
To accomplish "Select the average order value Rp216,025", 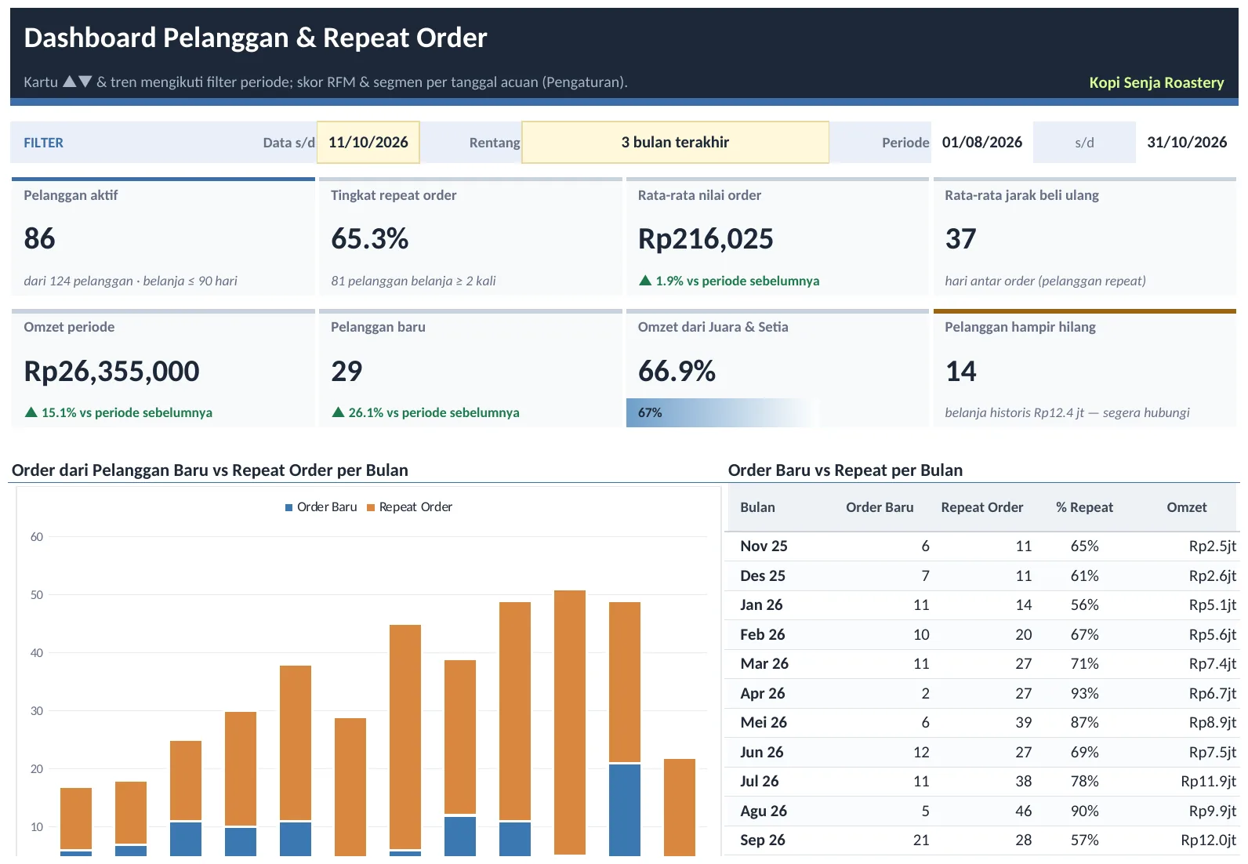I will point(706,238).
